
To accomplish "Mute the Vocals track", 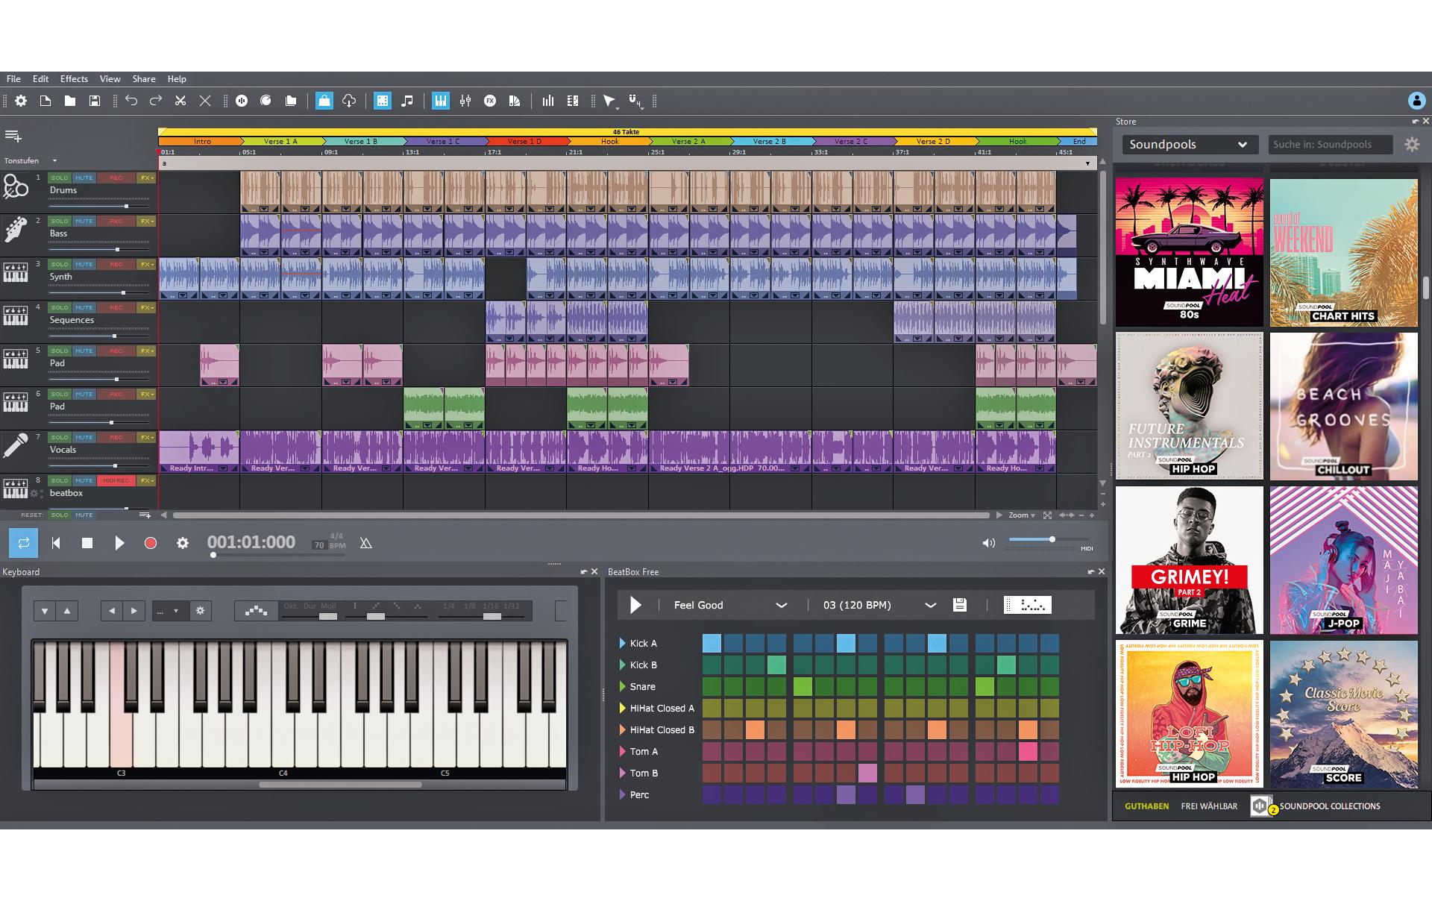I will pyautogui.click(x=84, y=438).
